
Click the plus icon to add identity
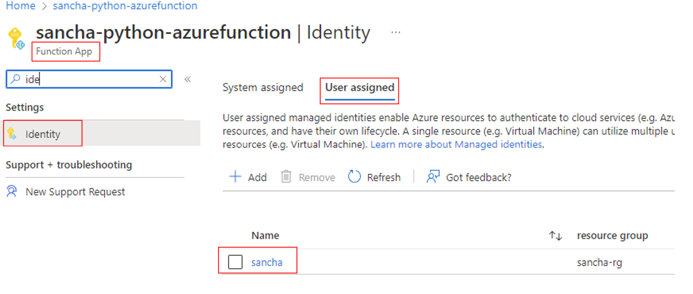click(x=235, y=176)
